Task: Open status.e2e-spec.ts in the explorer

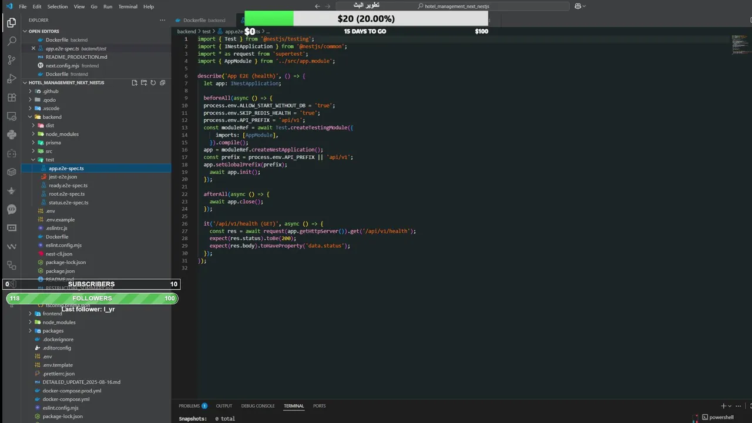Action: tap(68, 203)
